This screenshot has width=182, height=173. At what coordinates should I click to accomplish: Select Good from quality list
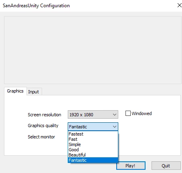point(93,150)
